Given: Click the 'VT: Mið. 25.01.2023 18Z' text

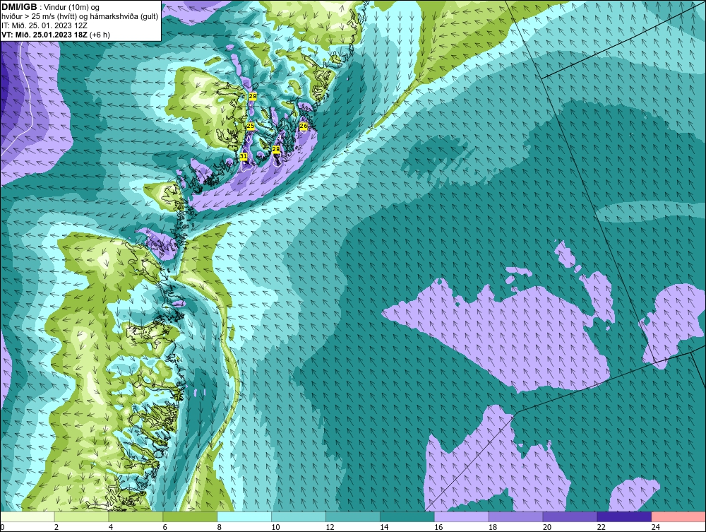Looking at the screenshot, I should [x=45, y=35].
